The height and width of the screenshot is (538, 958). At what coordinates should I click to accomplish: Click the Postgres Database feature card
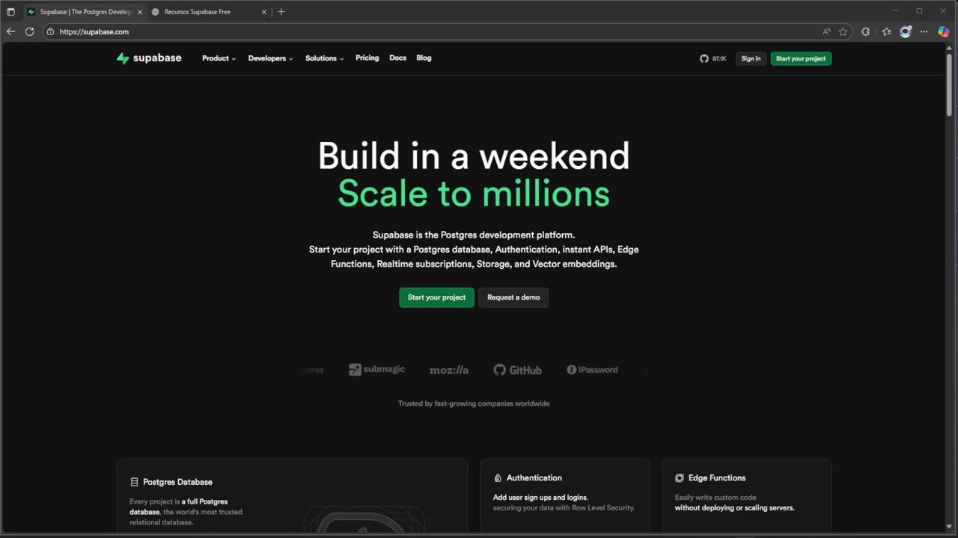(292, 497)
